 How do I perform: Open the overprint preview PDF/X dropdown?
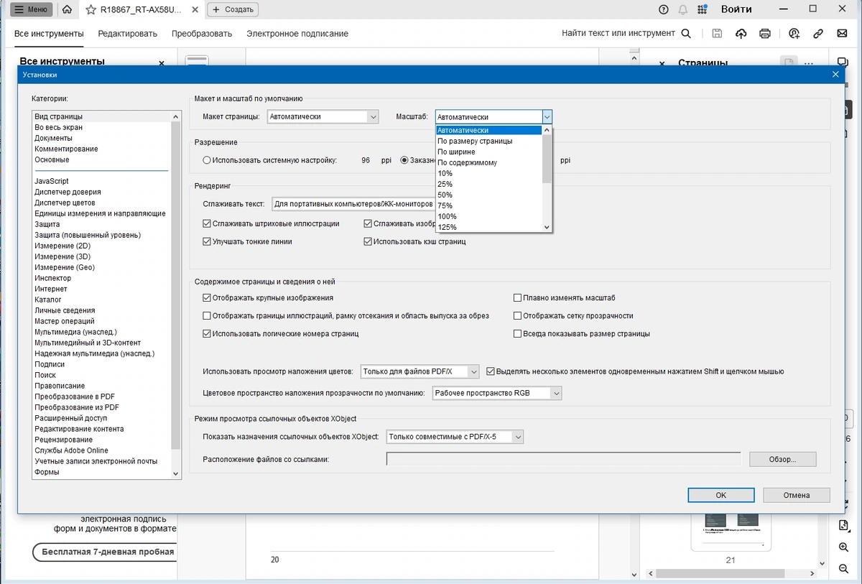click(420, 371)
